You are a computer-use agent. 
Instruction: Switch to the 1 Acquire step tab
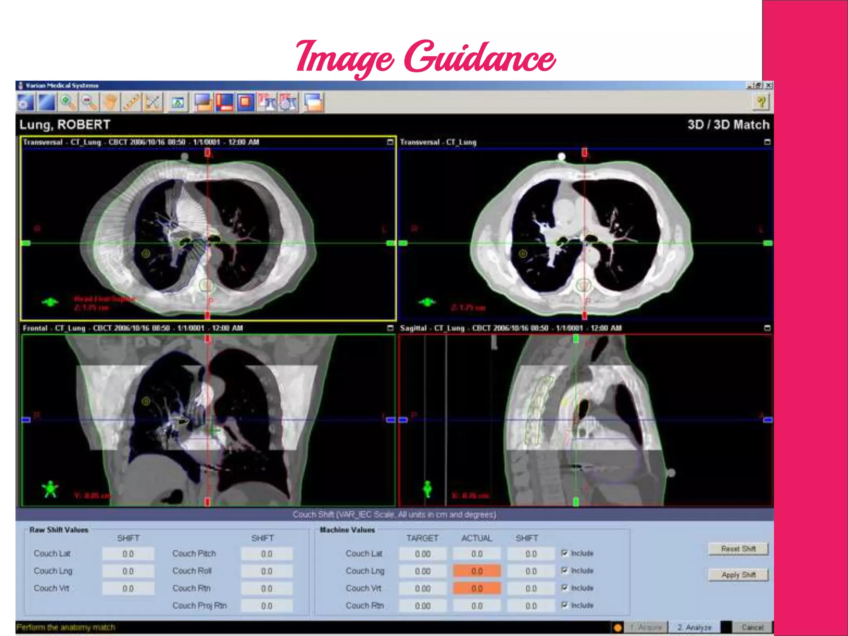pyautogui.click(x=647, y=627)
